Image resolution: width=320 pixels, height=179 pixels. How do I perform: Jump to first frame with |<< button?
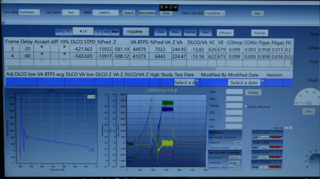click(x=60, y=32)
